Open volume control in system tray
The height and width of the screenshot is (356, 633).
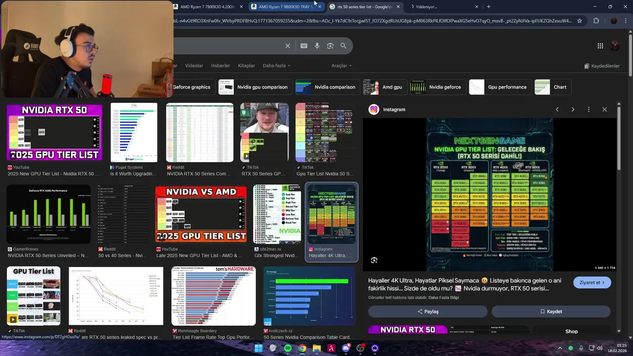(600, 348)
